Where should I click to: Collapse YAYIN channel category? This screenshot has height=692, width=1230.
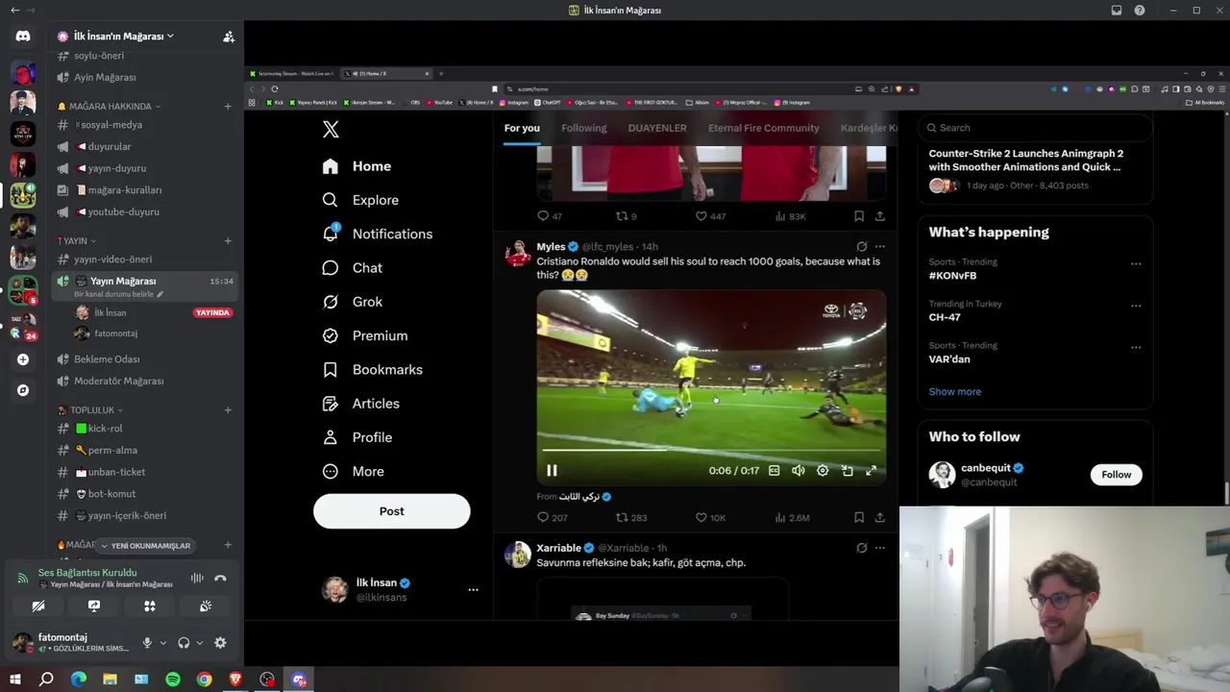(x=76, y=241)
